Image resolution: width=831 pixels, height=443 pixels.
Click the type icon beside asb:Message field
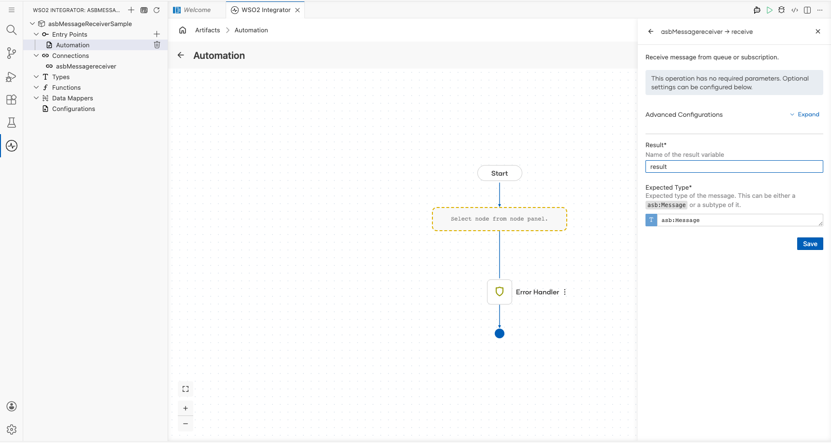coord(651,220)
